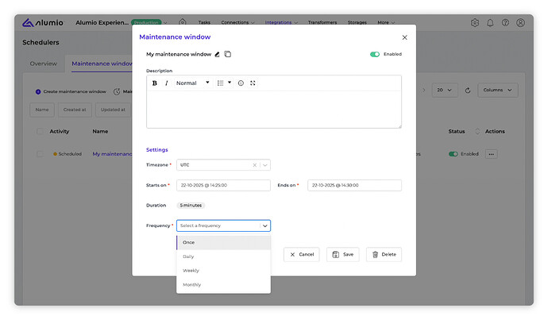This screenshot has width=548, height=320.
Task: Insert an emoji from the editor toolbar
Action: tap(241, 83)
